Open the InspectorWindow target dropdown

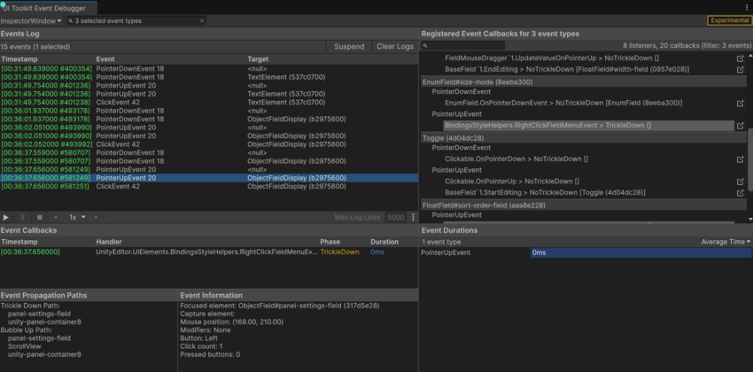tap(32, 20)
